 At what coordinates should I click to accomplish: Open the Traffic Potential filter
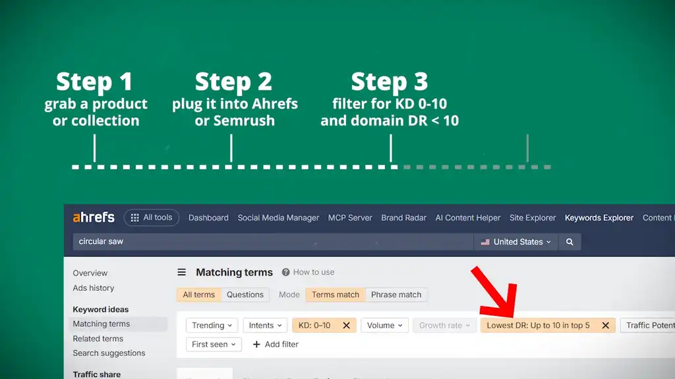point(647,325)
